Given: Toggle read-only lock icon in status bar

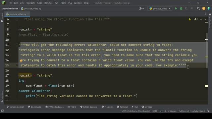Looking at the screenshot, I should (x=208, y=111).
